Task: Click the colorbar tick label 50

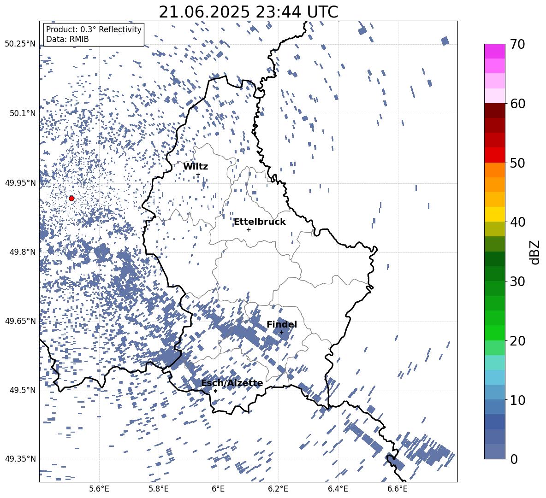Action: (517, 163)
